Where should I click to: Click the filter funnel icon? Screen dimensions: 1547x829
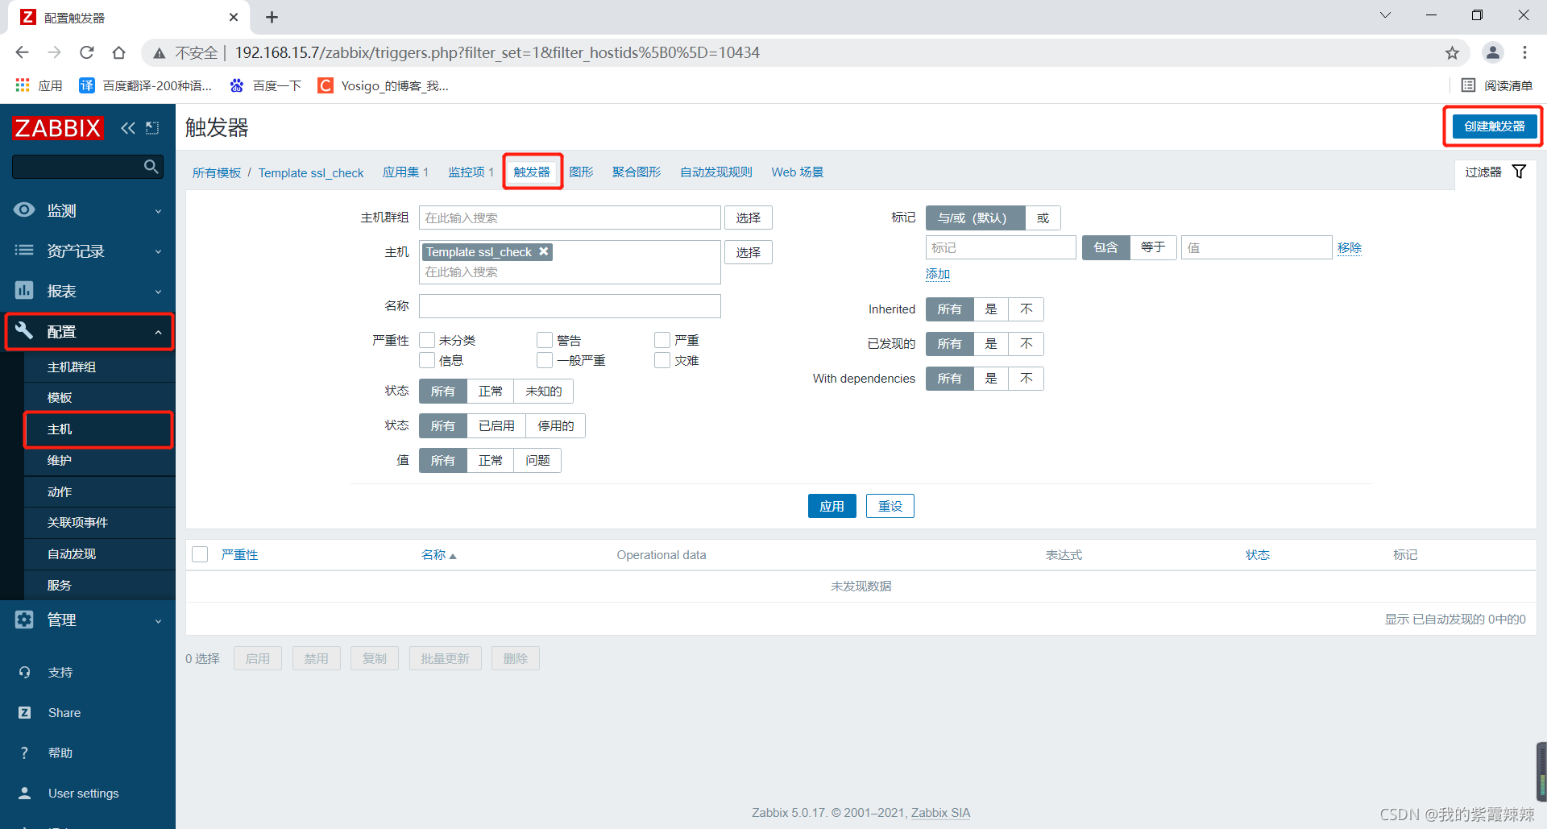[1519, 172]
